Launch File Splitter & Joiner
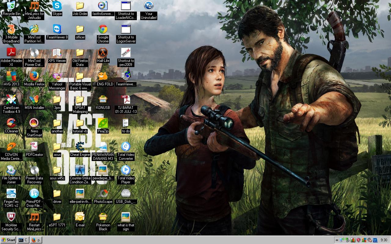Screen dimensions: 391x244 tap(11, 170)
